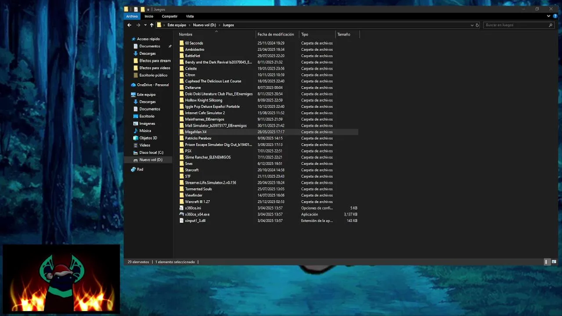The width and height of the screenshot is (562, 316).
Task: Select the MegaMan X4 folder name
Action: point(196,132)
